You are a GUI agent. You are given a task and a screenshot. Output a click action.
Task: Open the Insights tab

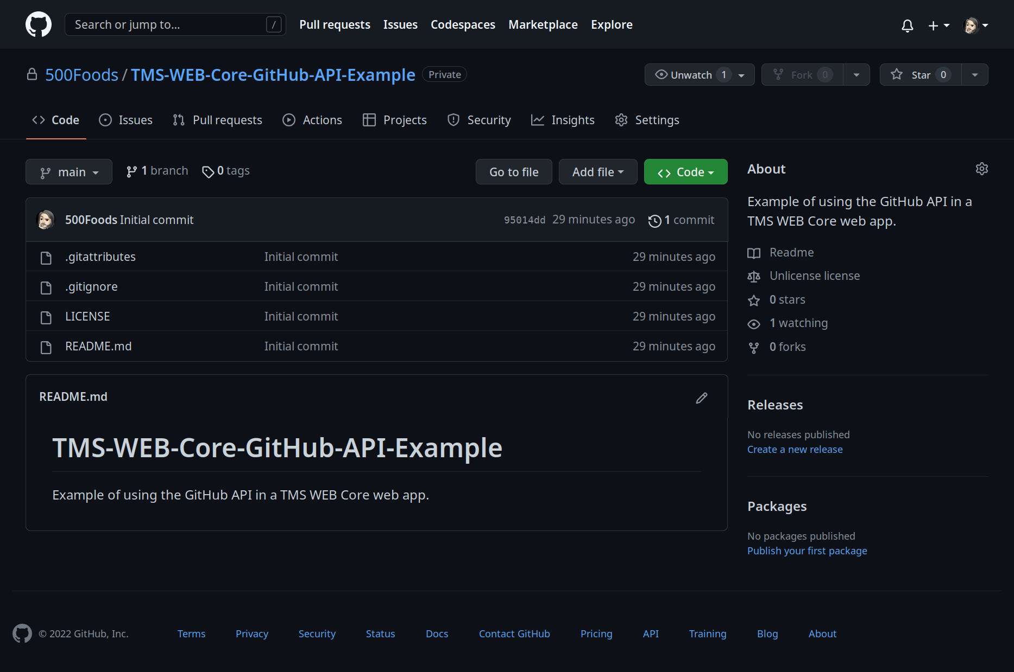pyautogui.click(x=563, y=120)
